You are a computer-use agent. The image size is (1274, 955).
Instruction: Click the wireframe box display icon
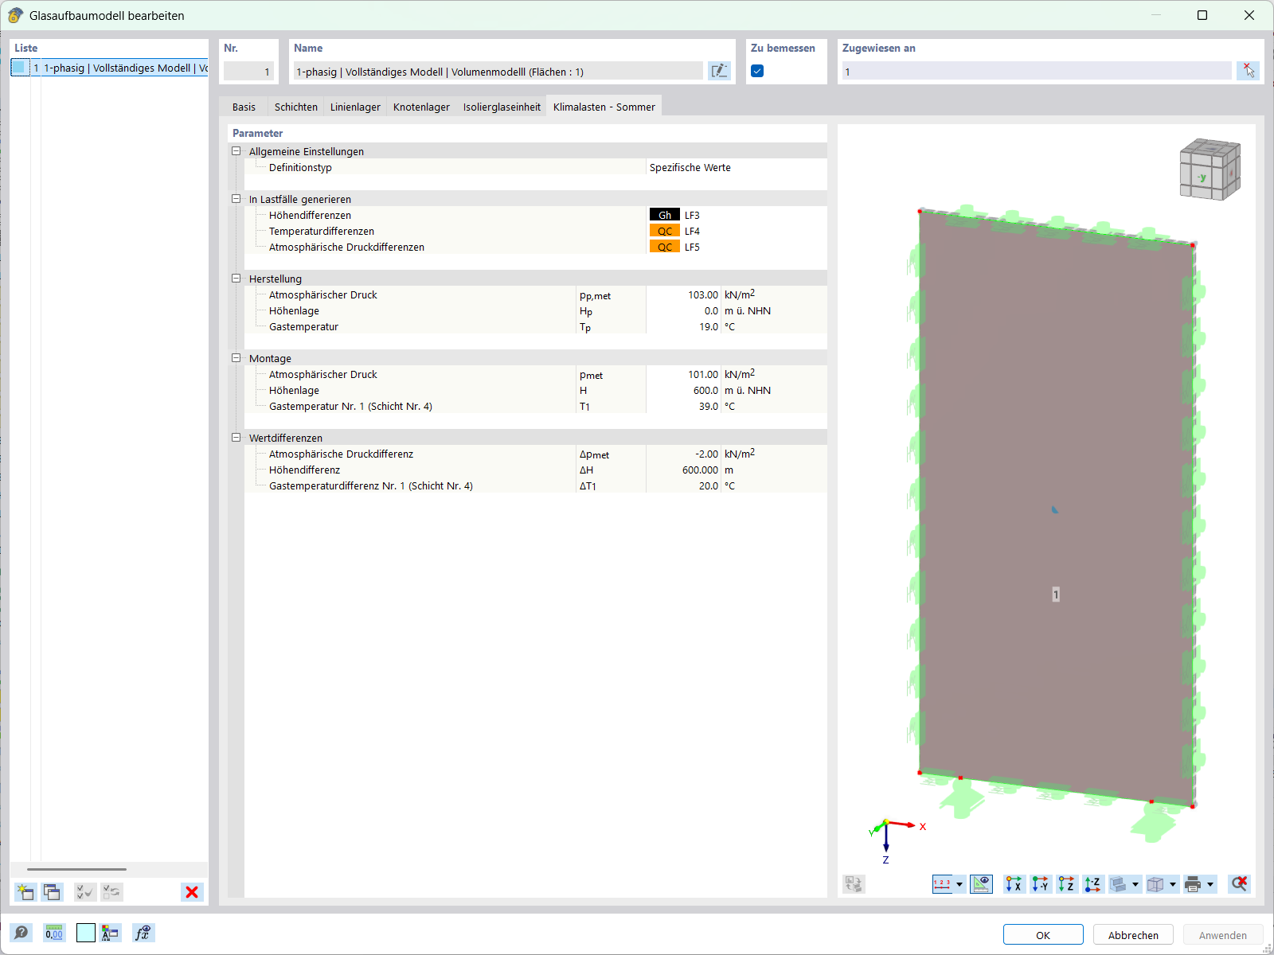(1155, 884)
